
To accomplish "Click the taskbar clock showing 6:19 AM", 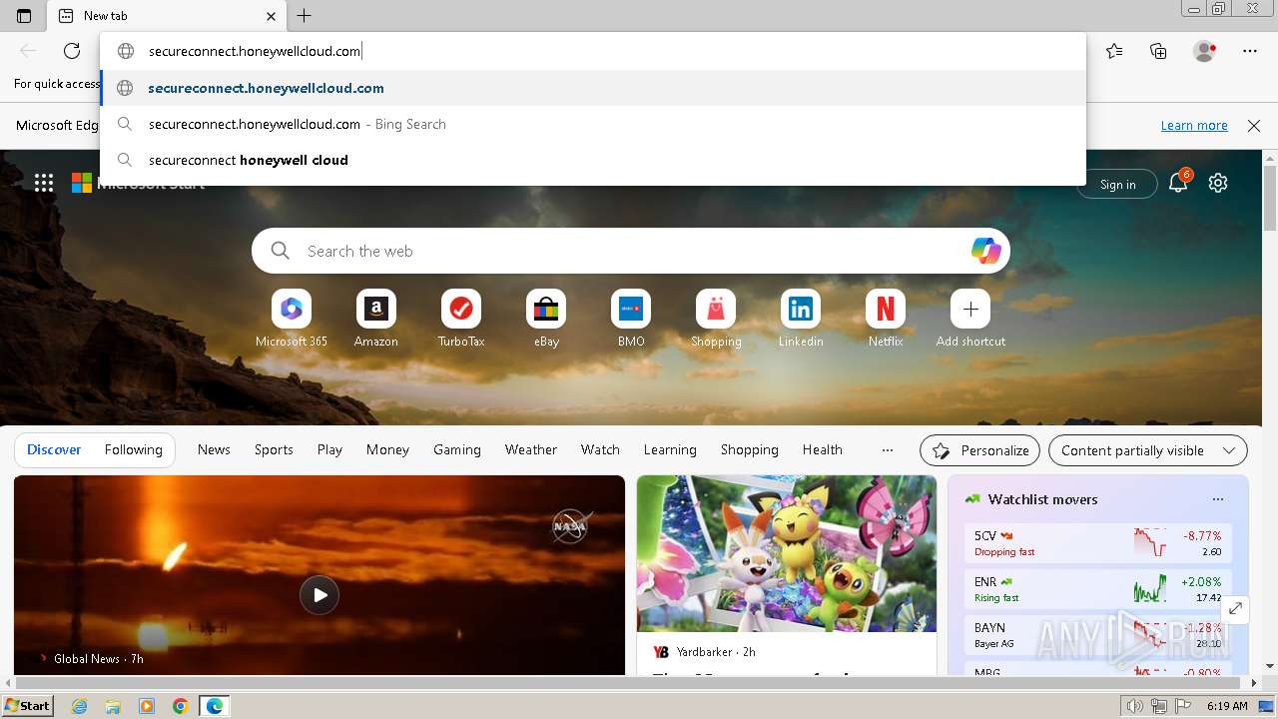I will 1227,706.
